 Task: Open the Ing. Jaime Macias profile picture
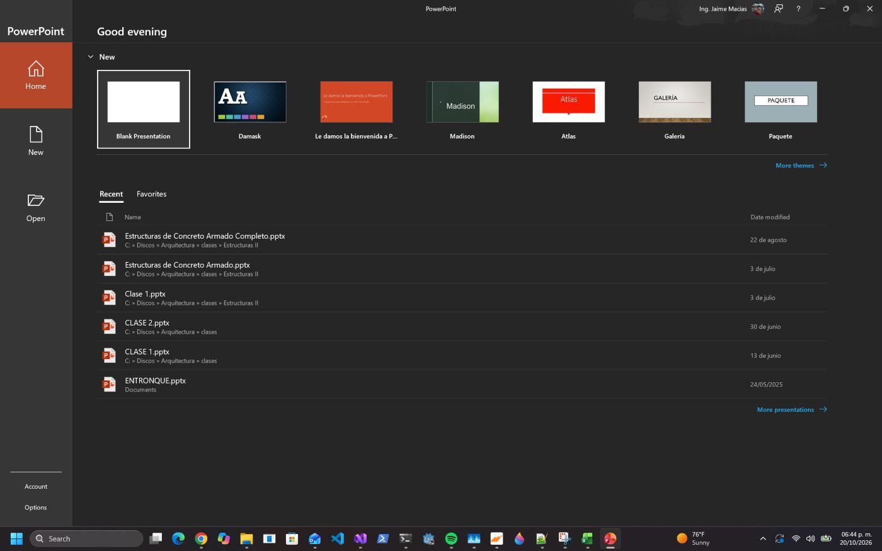pos(758,9)
